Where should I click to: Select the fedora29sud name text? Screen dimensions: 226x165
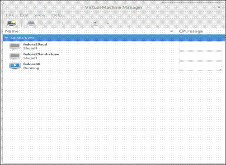[x=35, y=44]
